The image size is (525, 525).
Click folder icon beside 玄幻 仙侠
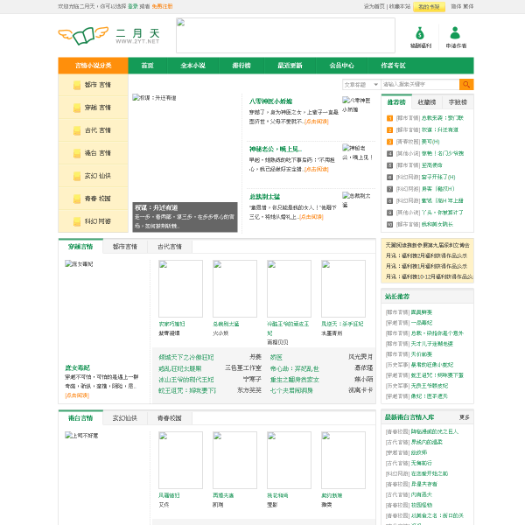tap(77, 177)
